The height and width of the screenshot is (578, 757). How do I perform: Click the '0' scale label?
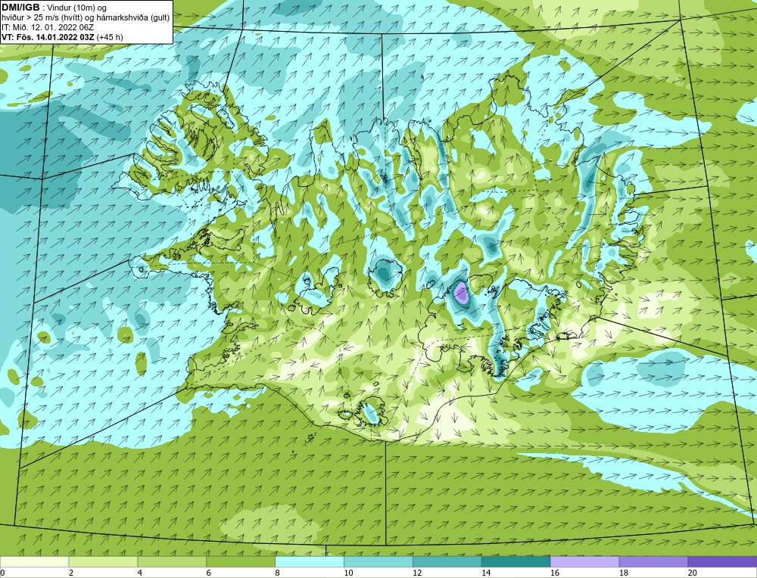pyautogui.click(x=2, y=573)
